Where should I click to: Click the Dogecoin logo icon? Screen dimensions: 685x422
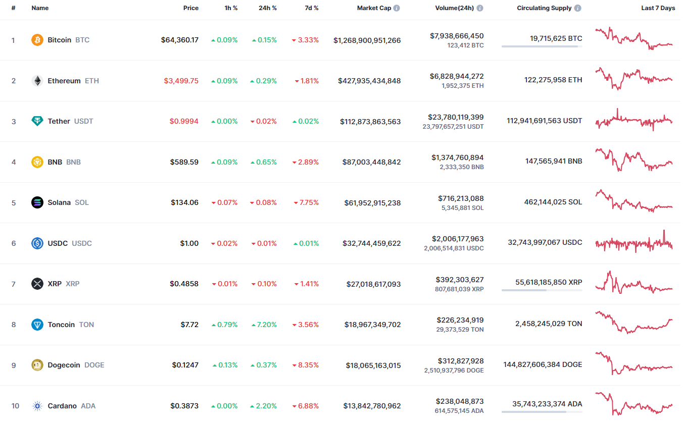37,365
